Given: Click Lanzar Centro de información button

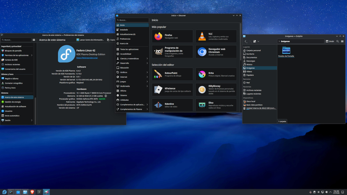Looking at the screenshot, I should (90, 40).
